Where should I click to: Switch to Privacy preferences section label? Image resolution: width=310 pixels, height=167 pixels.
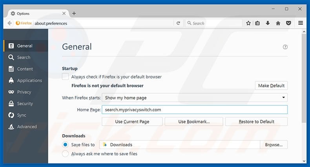[24, 92]
